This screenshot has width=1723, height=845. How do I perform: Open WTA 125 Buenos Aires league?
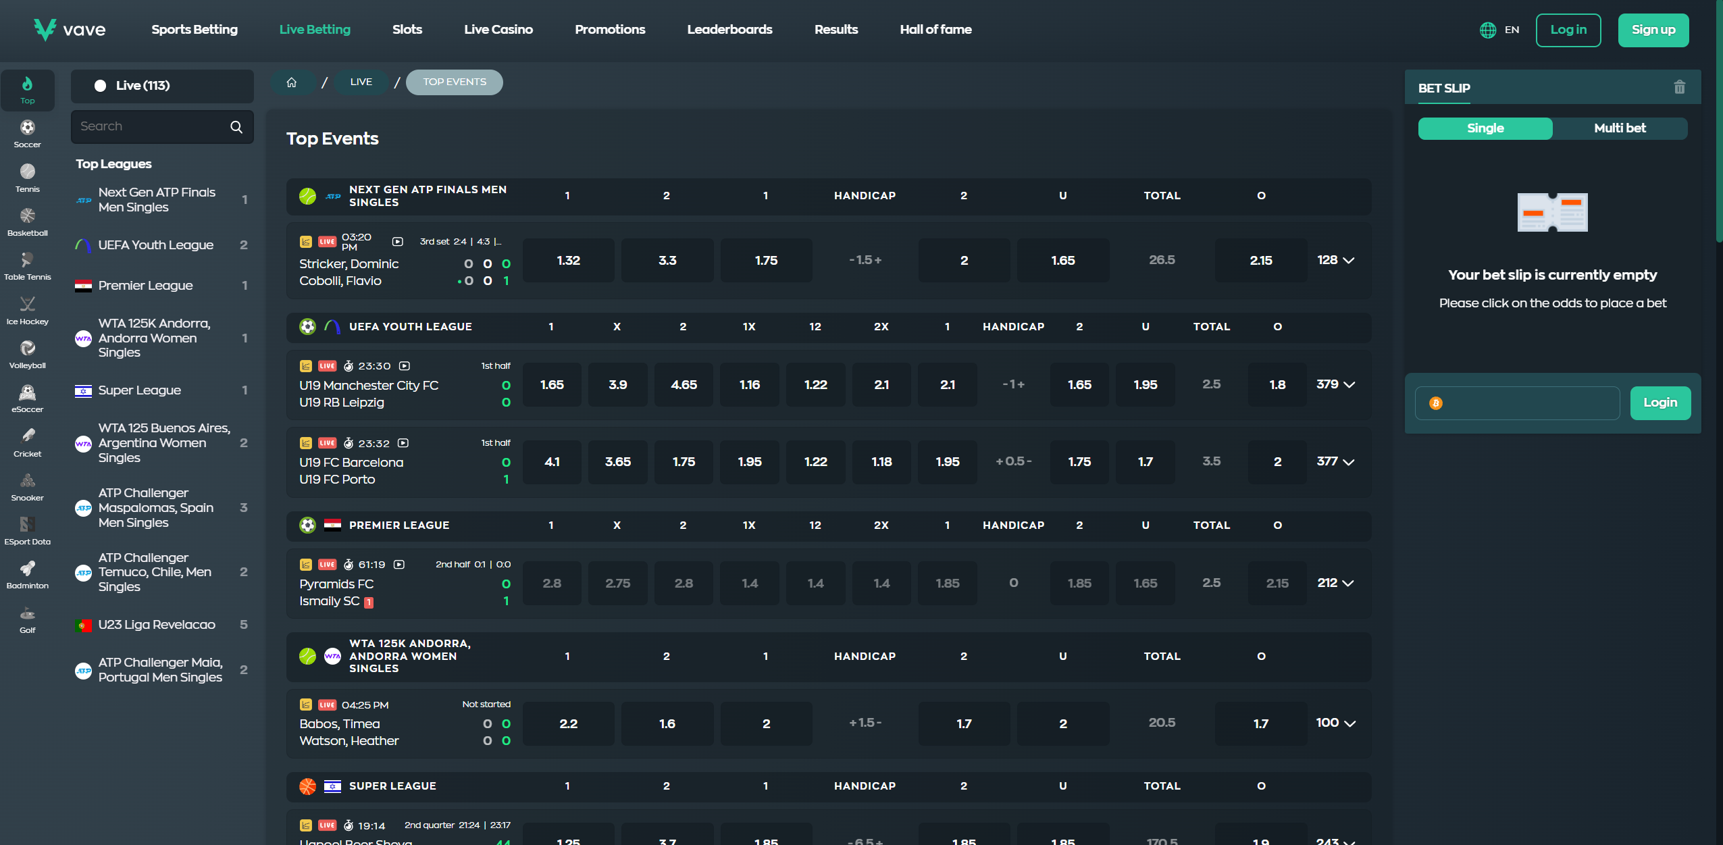(162, 443)
